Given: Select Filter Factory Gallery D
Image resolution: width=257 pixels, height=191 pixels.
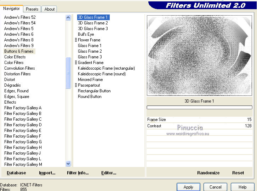Looking at the screenshot, I should pyautogui.click(x=23, y=125).
